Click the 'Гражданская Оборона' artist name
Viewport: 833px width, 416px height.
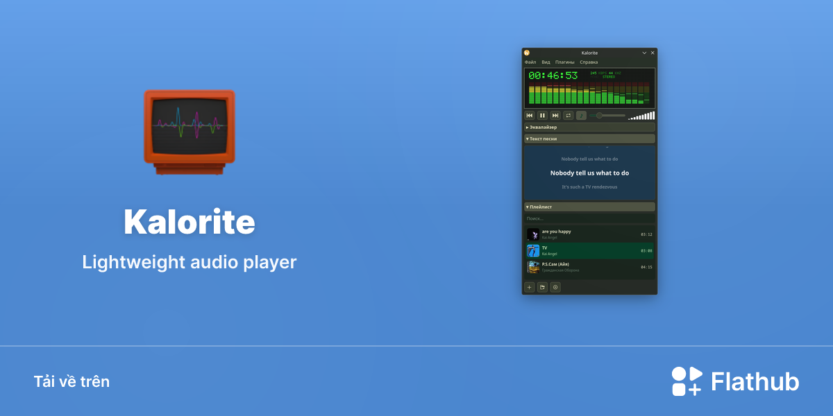pyautogui.click(x=561, y=270)
